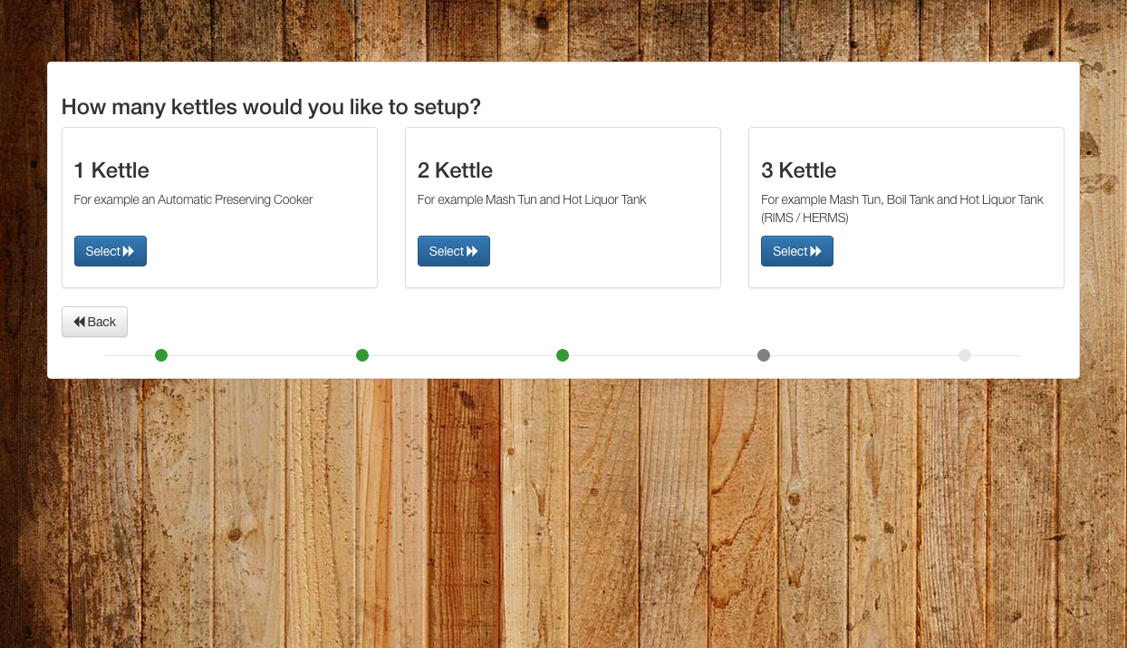The width and height of the screenshot is (1127, 648).
Task: Click the dark gray fourth progress dot
Action: tap(764, 355)
